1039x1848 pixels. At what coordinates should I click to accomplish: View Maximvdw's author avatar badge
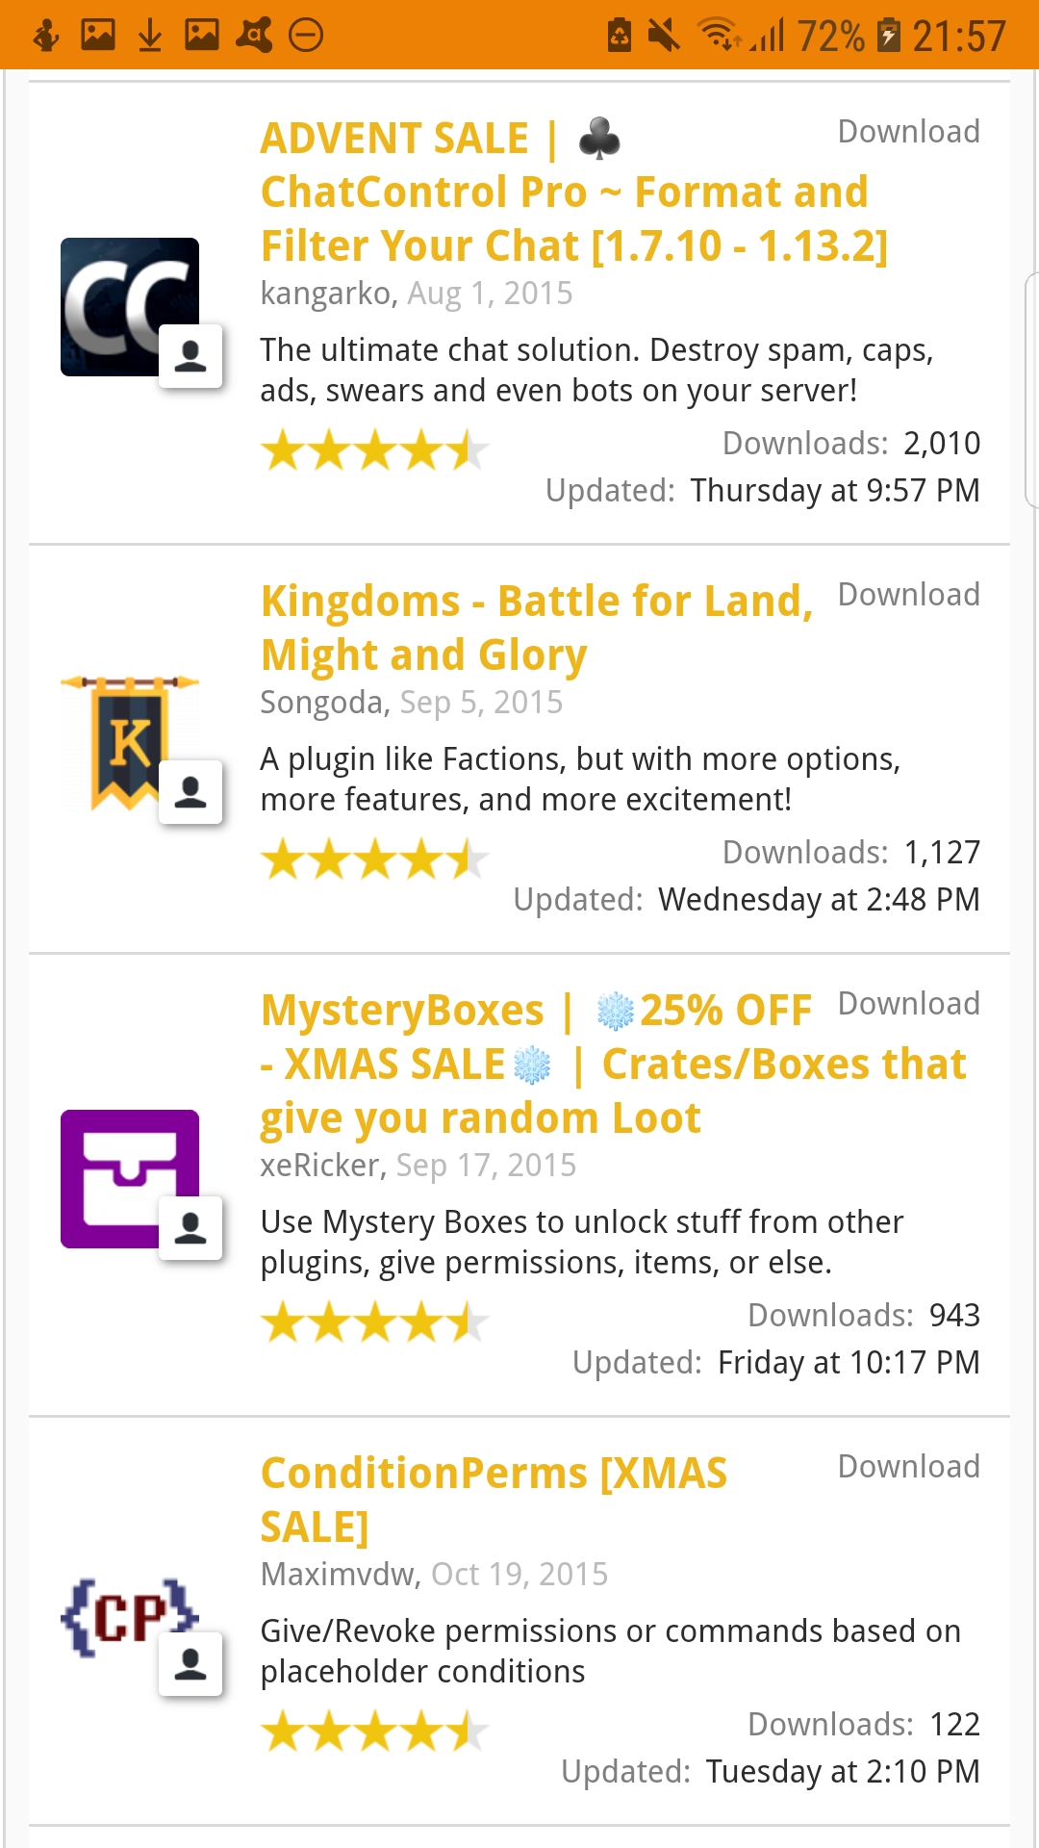pyautogui.click(x=190, y=1664)
